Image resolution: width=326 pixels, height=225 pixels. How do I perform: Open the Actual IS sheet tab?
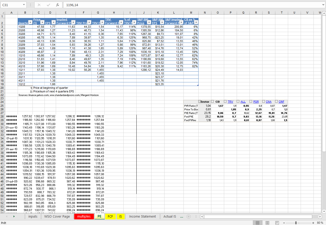tap(170, 217)
